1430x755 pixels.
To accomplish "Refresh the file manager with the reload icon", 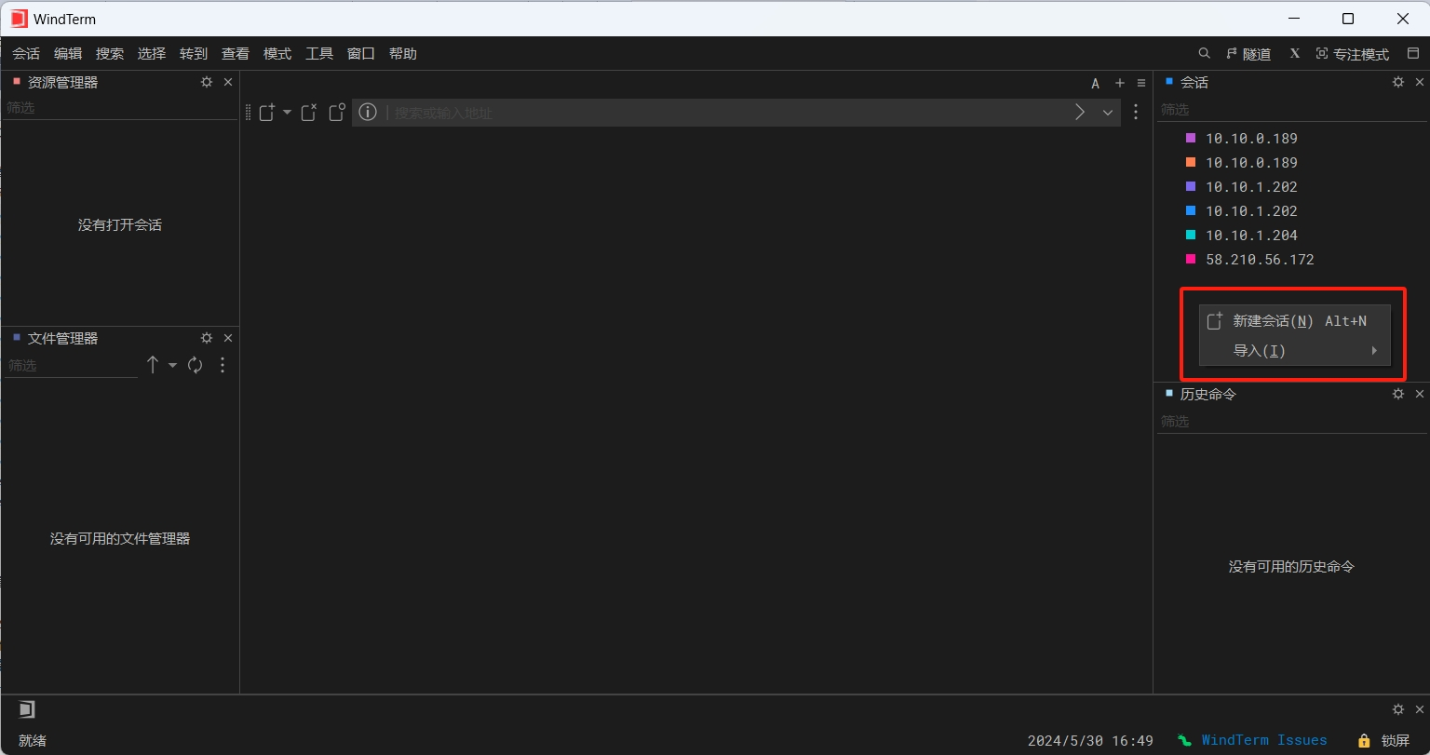I will pyautogui.click(x=196, y=365).
